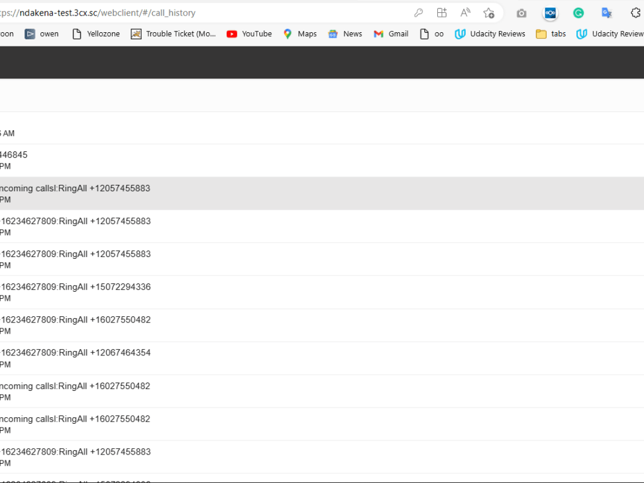Open the Grammarly extension

(x=578, y=12)
